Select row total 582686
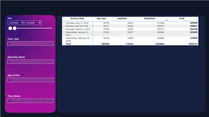The width and height of the screenshot is (209, 117). (194, 32)
